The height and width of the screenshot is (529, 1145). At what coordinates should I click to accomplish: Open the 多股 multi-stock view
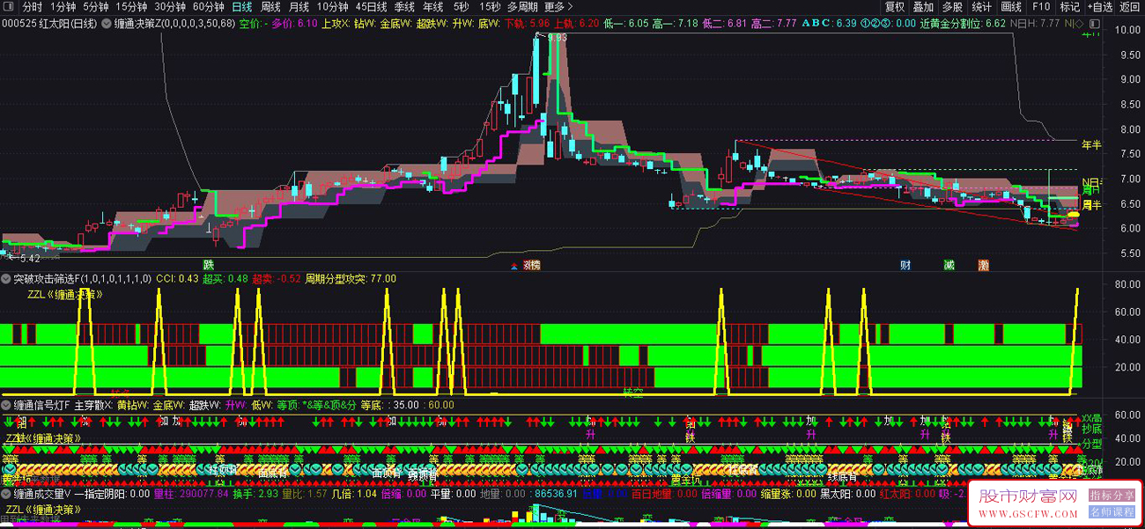click(952, 7)
